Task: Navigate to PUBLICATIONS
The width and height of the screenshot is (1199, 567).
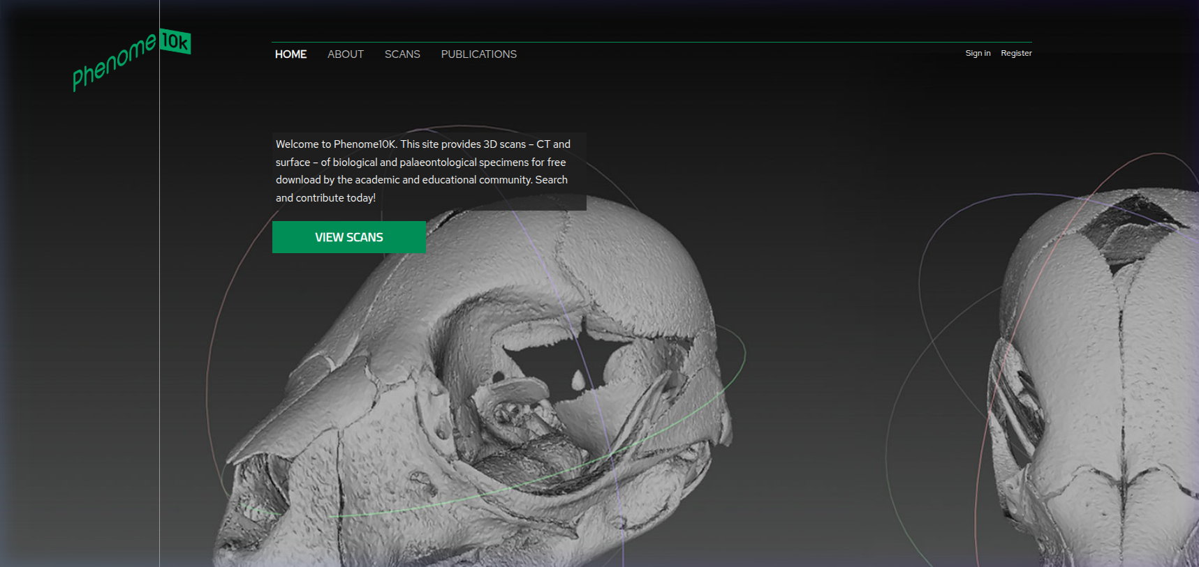Action: click(x=479, y=54)
